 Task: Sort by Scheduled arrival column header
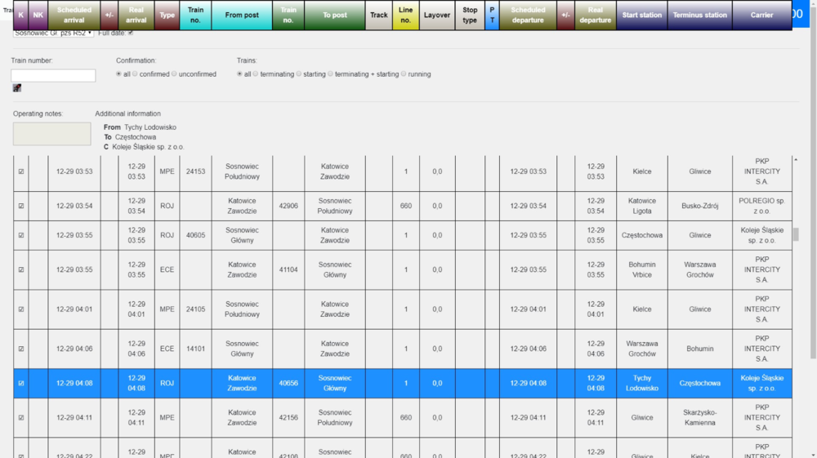tap(74, 15)
